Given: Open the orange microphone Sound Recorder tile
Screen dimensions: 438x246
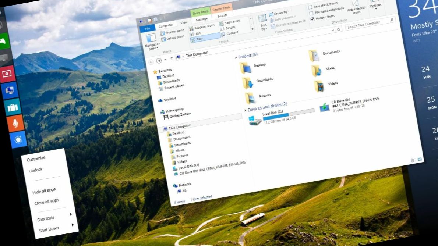Looking at the screenshot, I should click(x=15, y=123).
